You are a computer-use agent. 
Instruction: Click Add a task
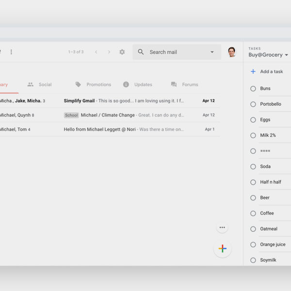[266, 72]
